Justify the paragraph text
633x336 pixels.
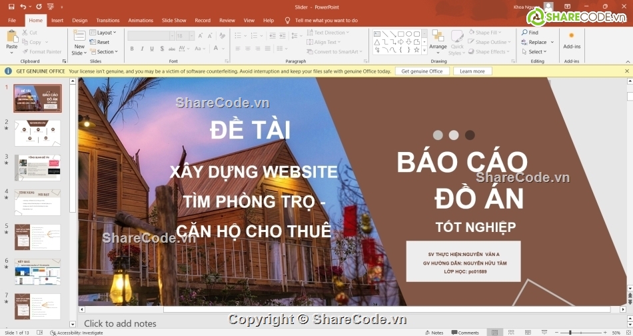pyautogui.click(x=268, y=49)
